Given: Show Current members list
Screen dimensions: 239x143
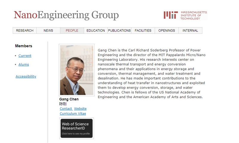Looking at the screenshot, I should 25,56.
